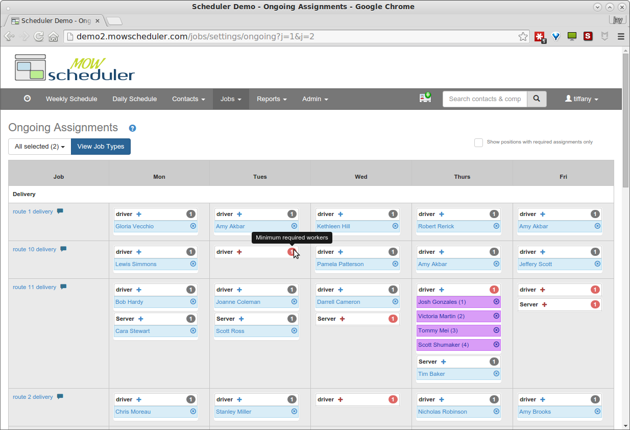Enable show positions with required assignments only

coord(478,142)
